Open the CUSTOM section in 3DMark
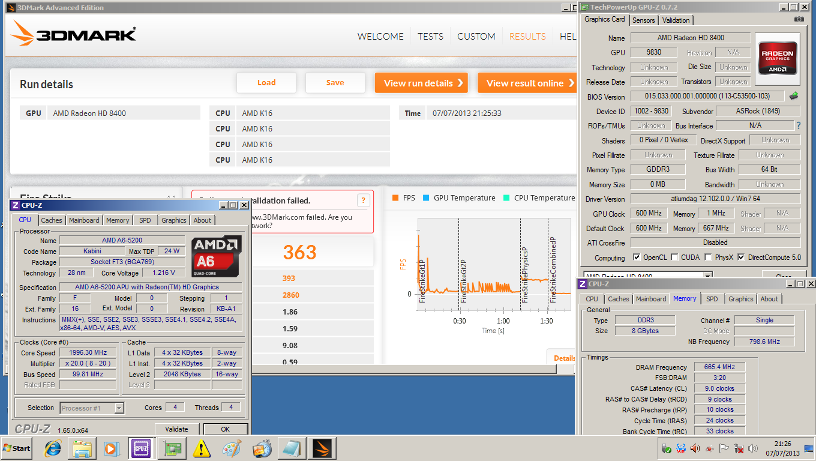The image size is (816, 461). coord(476,36)
